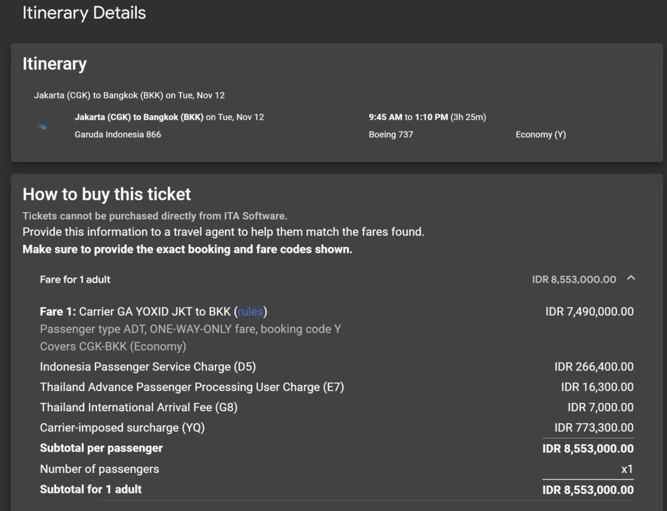Click the IDR 7,490,000.00 base fare amount
Screen dimensions: 667x511
click(x=589, y=311)
